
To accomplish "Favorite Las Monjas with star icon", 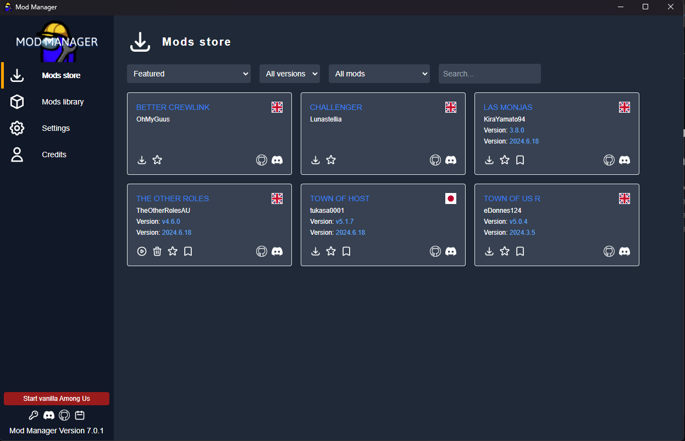I will tap(505, 160).
